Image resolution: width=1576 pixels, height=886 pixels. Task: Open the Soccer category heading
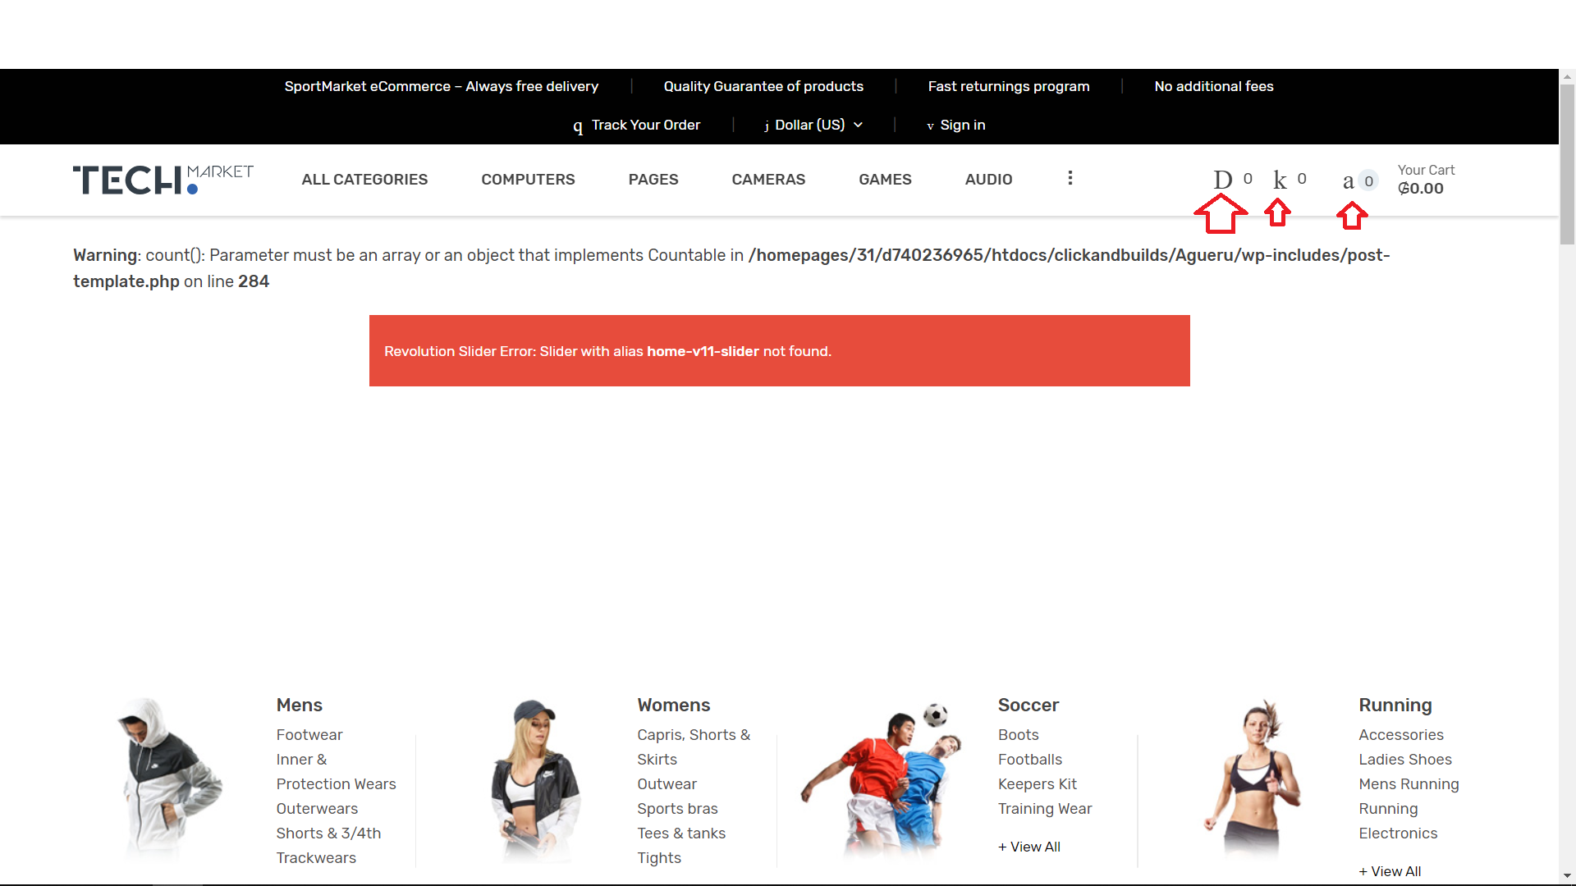[1028, 705]
